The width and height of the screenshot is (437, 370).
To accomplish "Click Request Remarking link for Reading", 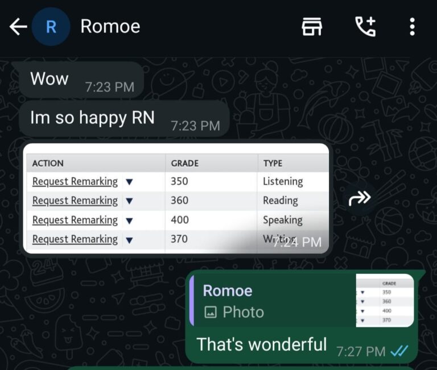I will click(75, 201).
